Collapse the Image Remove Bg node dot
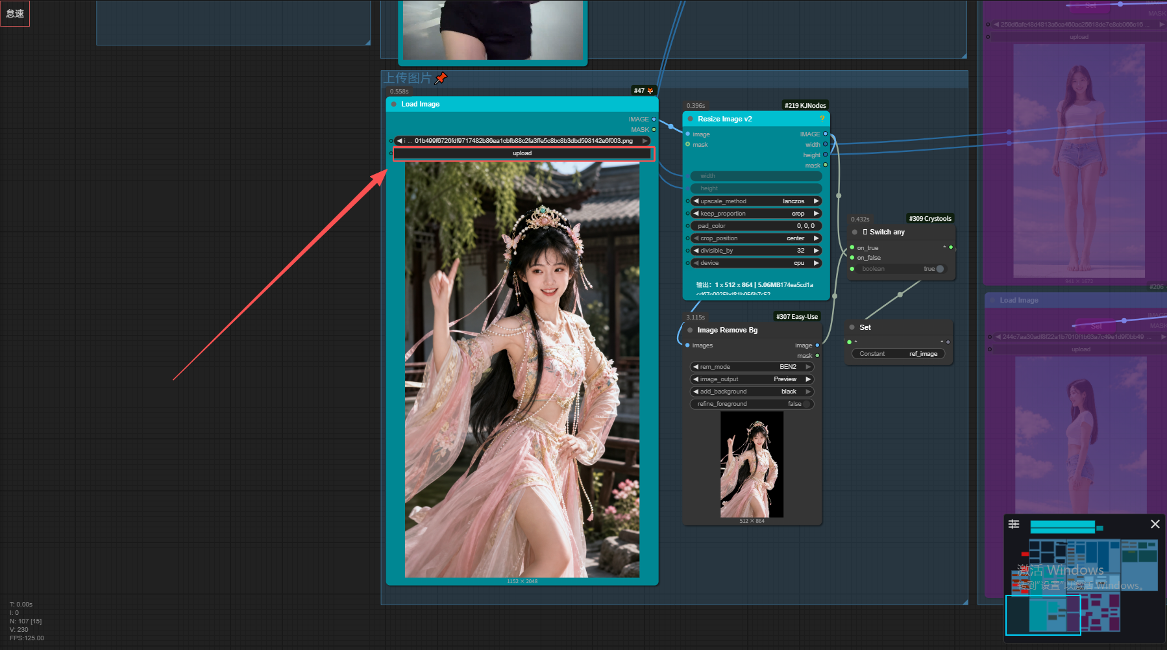Screen dimensions: 1167x650 click(690, 330)
